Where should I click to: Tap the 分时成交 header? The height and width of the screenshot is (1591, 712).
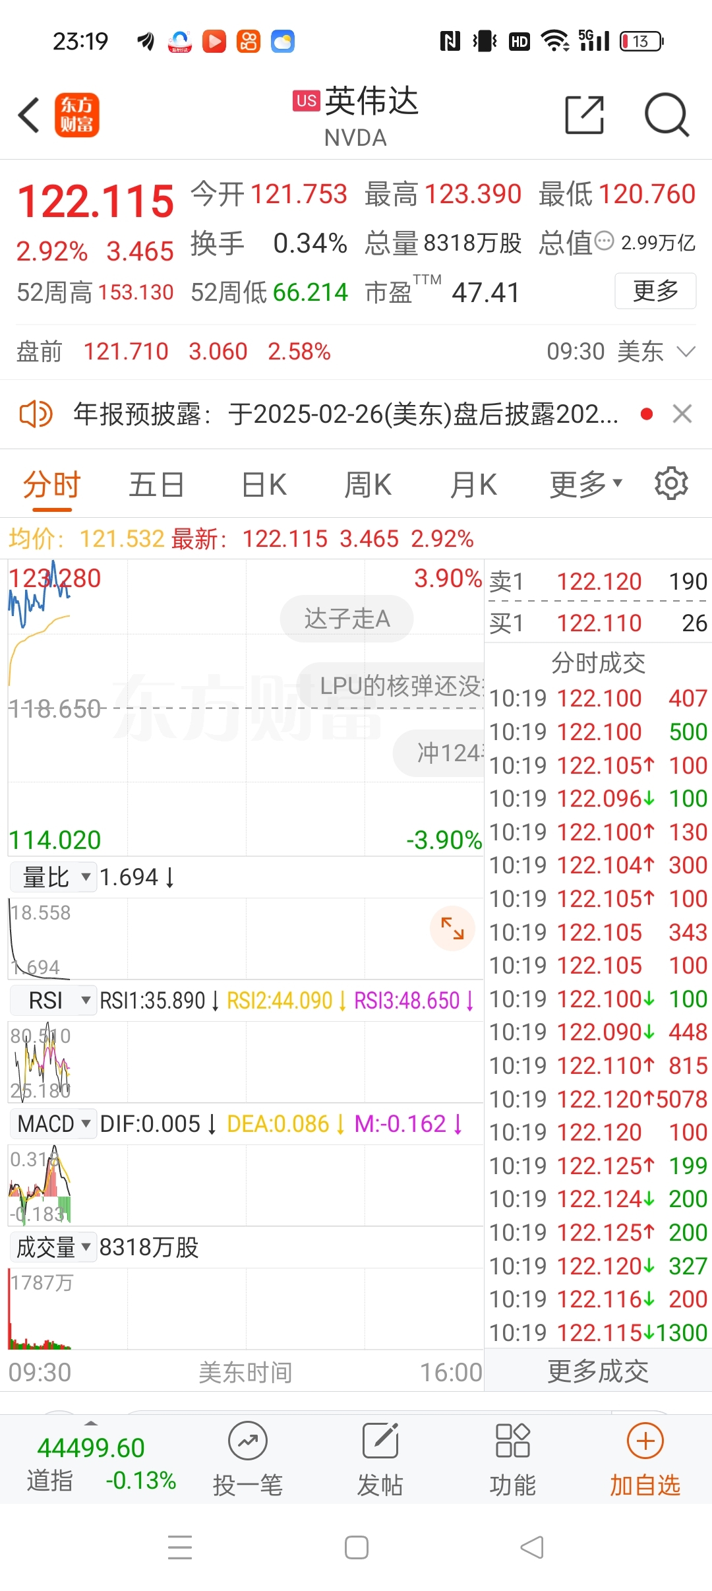[598, 662]
